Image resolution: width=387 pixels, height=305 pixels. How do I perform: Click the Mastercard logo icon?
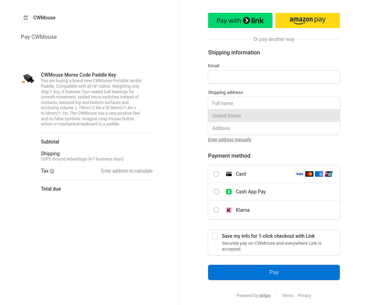pos(309,174)
